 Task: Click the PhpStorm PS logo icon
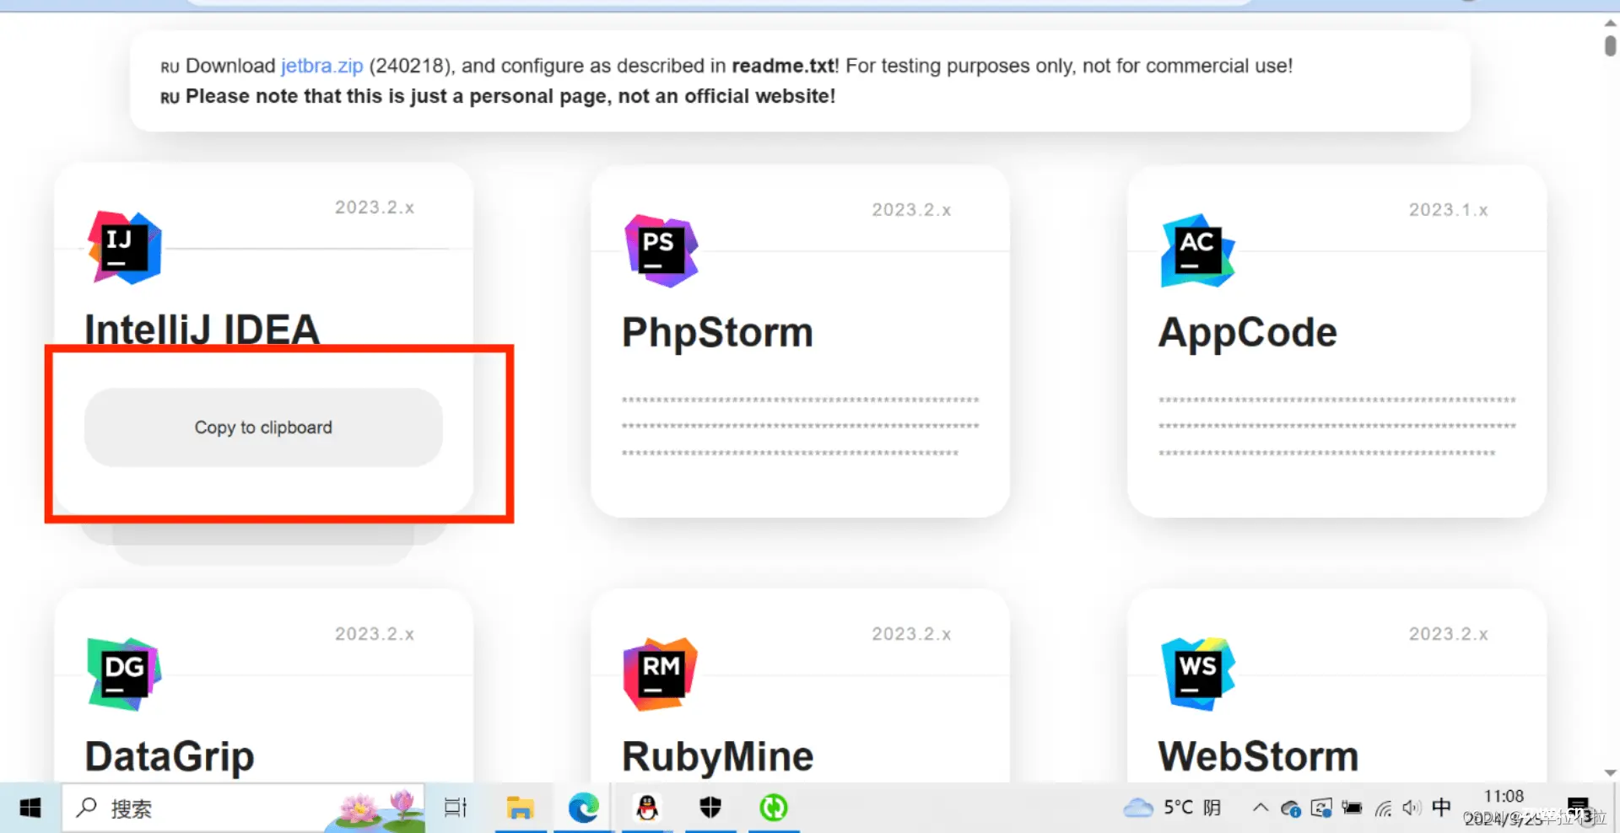(661, 250)
